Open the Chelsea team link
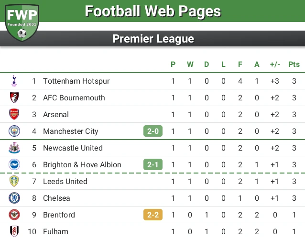 pos(56,198)
